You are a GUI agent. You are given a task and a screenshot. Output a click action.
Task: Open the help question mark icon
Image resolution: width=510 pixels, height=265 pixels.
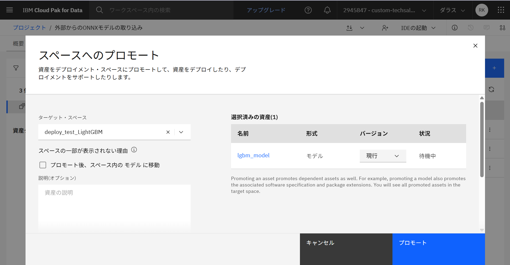(308, 10)
